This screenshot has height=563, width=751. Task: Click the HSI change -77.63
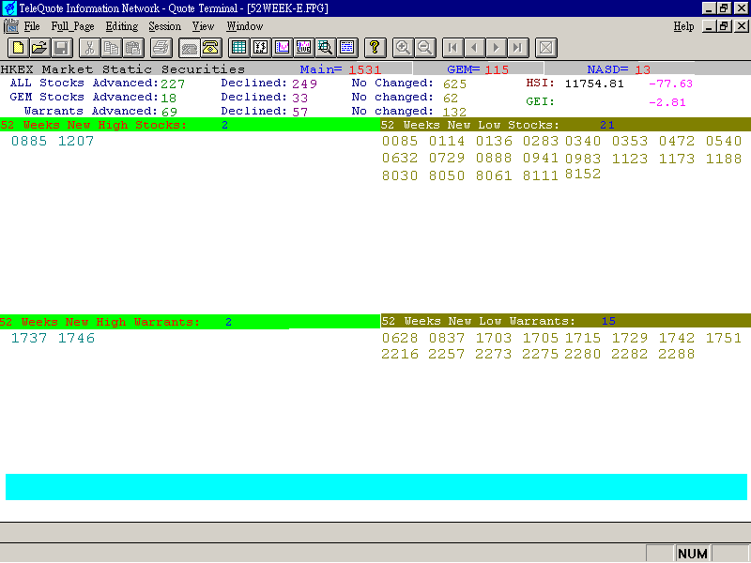(x=670, y=84)
